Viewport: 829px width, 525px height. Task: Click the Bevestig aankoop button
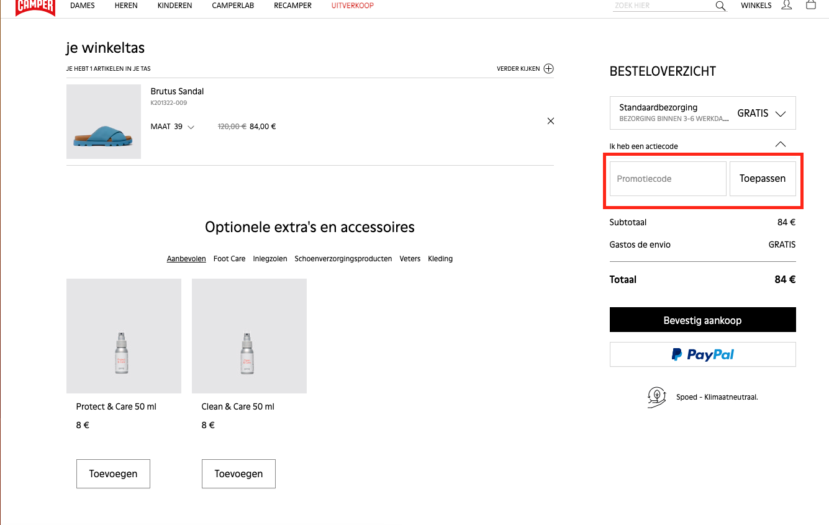(x=702, y=320)
